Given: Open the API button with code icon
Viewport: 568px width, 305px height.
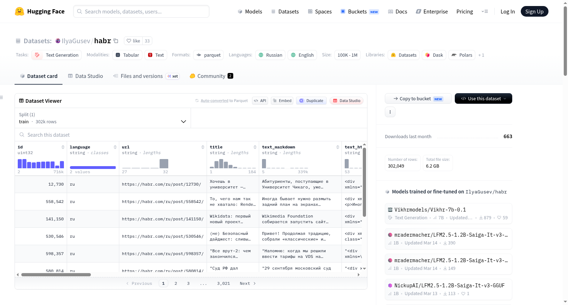Looking at the screenshot, I should [260, 101].
